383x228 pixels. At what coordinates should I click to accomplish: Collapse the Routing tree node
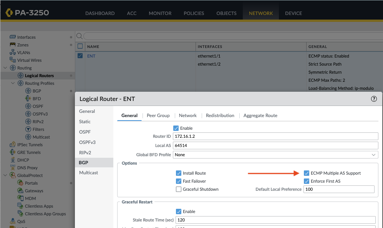tap(5, 68)
